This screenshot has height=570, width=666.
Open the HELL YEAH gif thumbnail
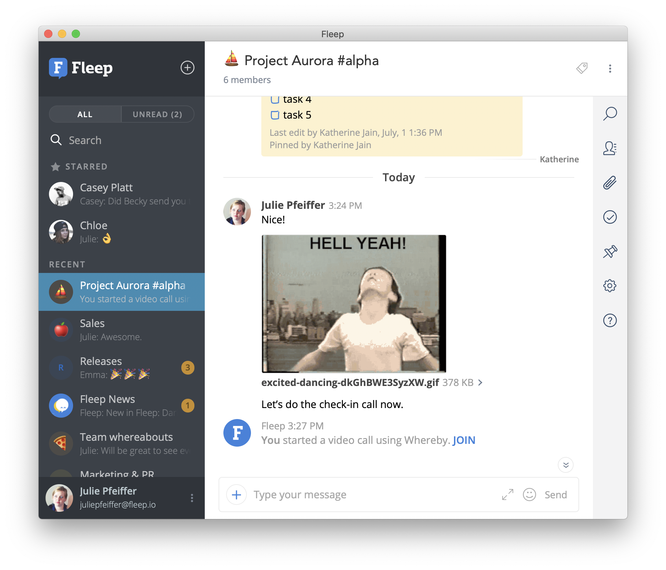tap(354, 304)
